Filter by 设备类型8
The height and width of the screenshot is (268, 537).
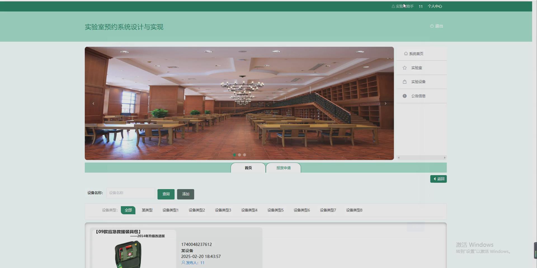354,210
